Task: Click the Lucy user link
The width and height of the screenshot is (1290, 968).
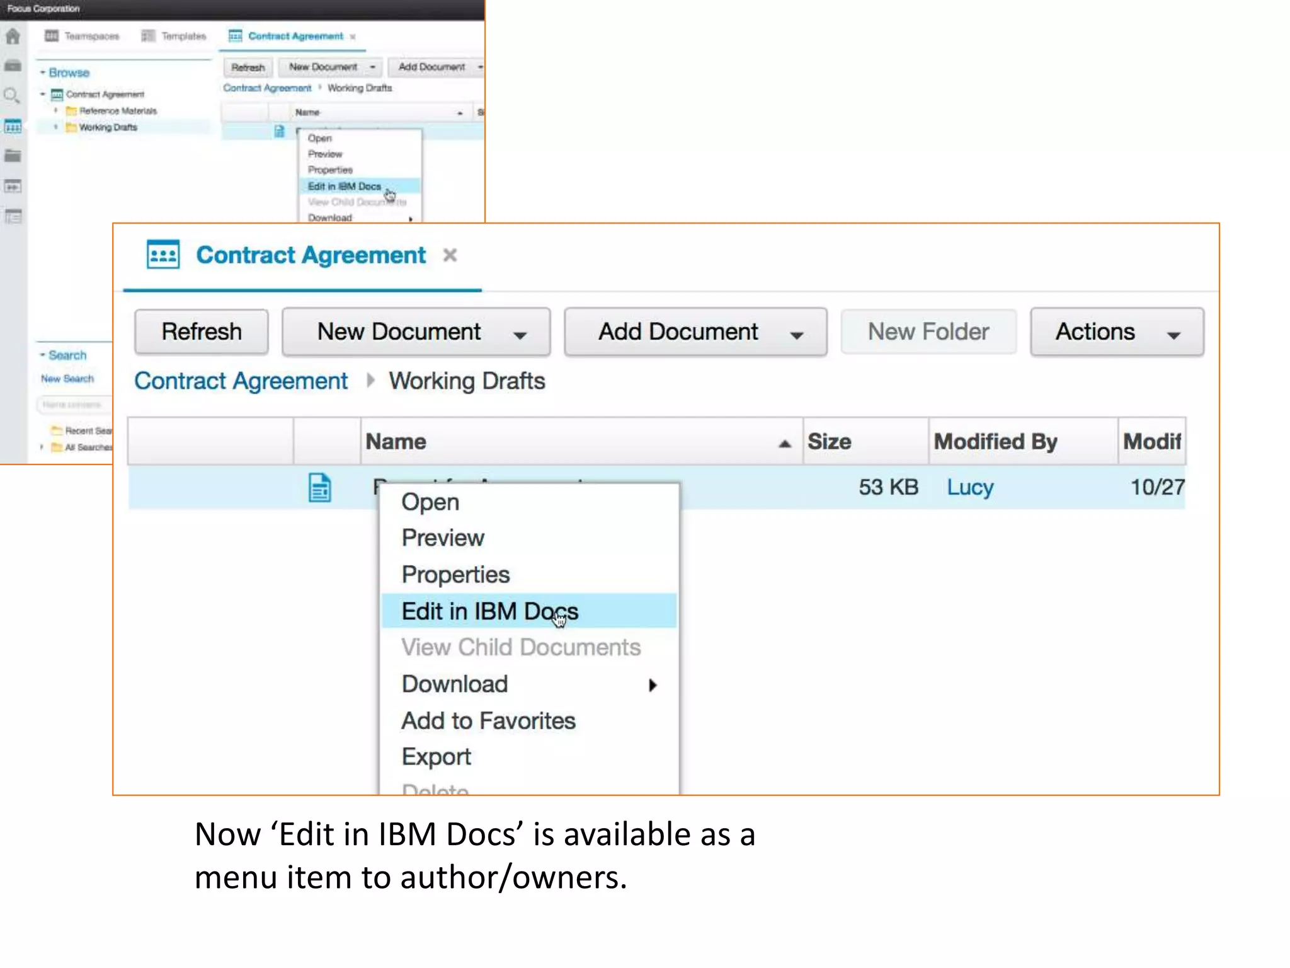Action: click(x=970, y=487)
